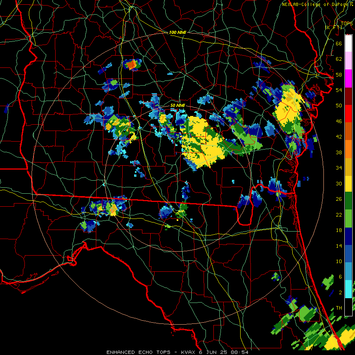Screen dimensions: 355x355
Task: Click the 50 value on the color scale
Action: click(339, 106)
